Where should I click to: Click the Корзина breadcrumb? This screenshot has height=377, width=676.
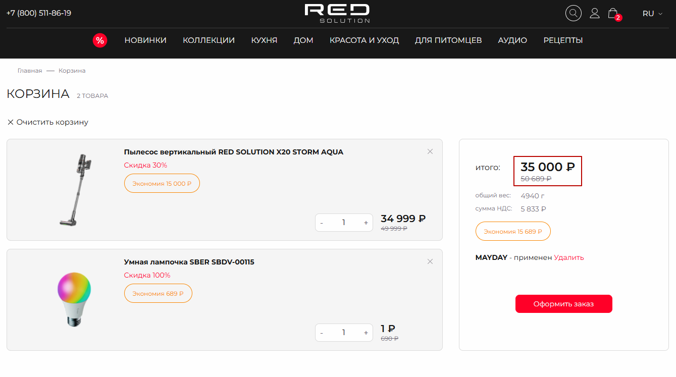click(x=72, y=71)
